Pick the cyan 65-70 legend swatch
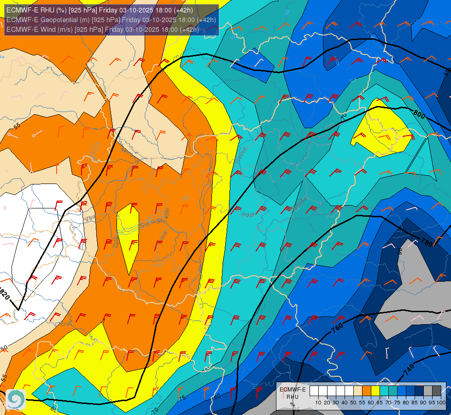The height and width of the screenshot is (415, 451). pos(384,391)
